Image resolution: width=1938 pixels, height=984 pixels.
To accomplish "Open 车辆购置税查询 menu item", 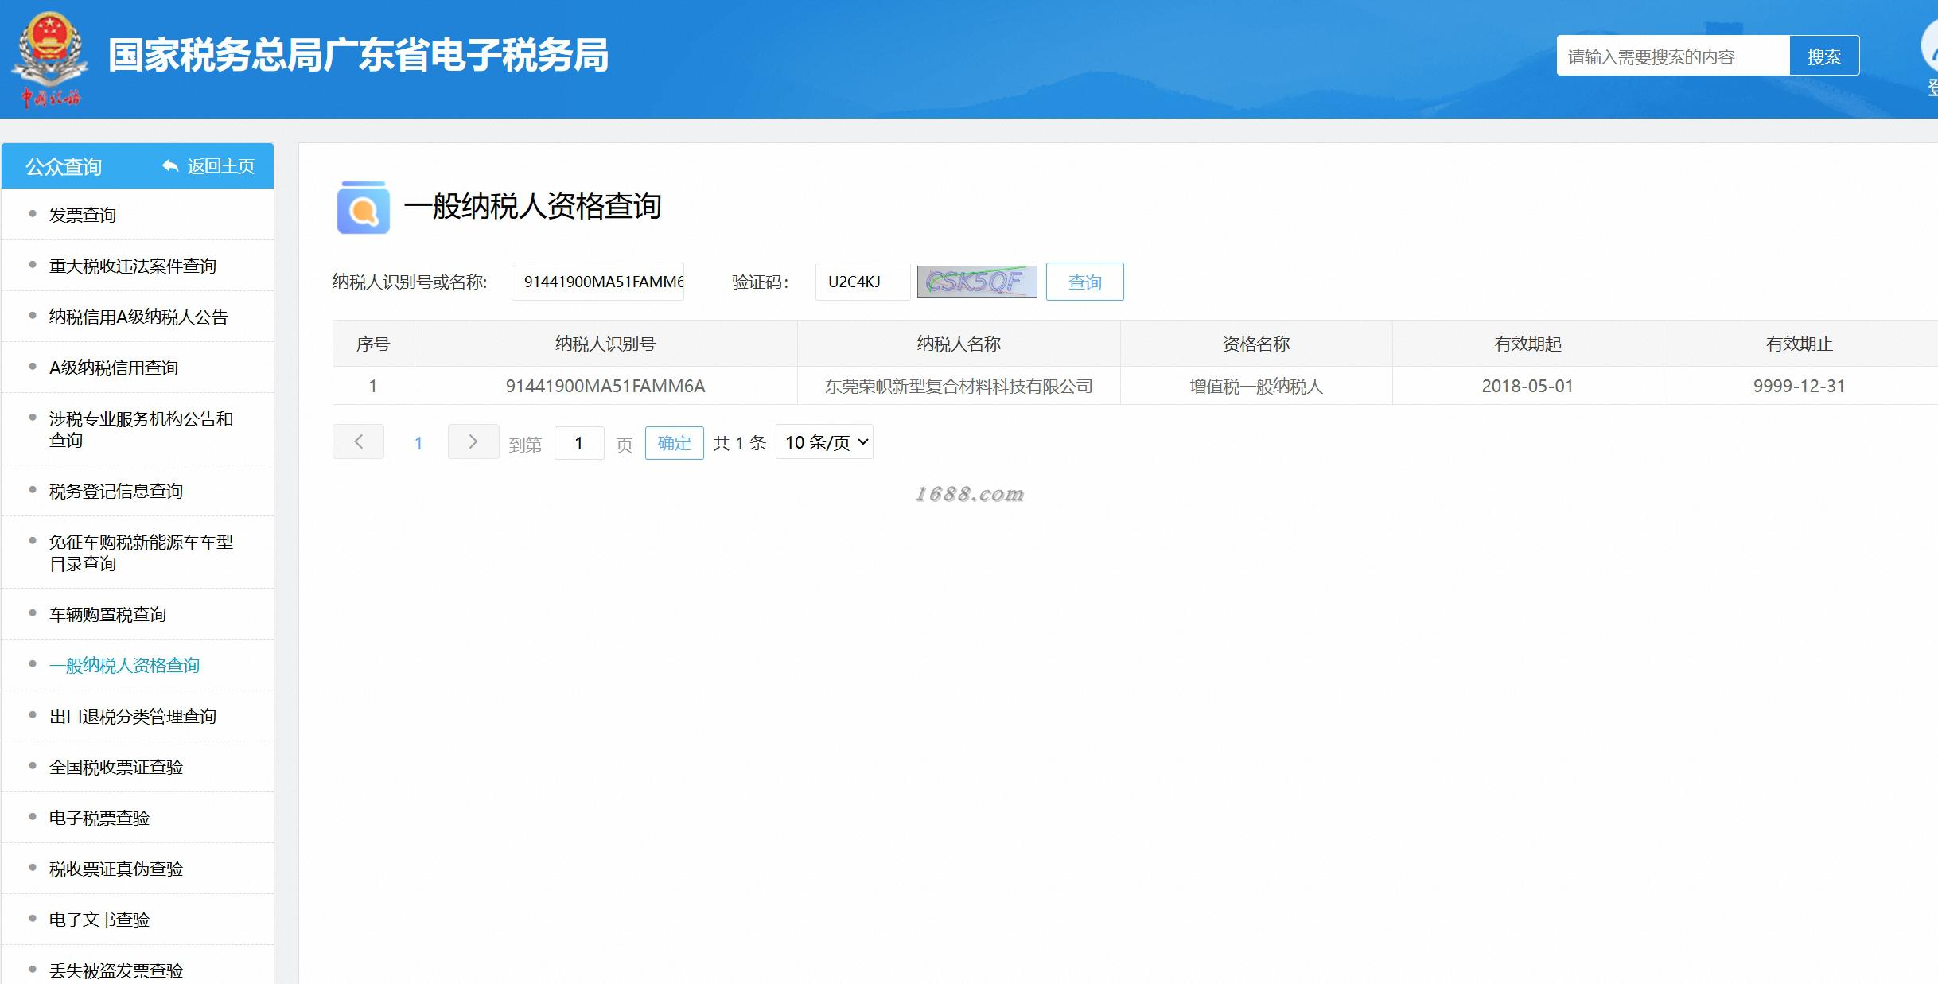I will [107, 614].
